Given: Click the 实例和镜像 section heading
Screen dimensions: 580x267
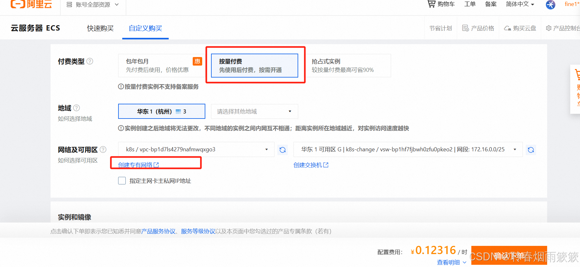Looking at the screenshot, I should pyautogui.click(x=75, y=217).
